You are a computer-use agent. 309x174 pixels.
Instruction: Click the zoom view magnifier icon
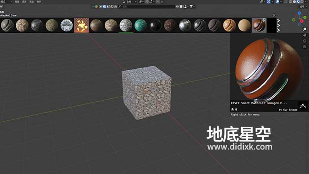click(305, 29)
